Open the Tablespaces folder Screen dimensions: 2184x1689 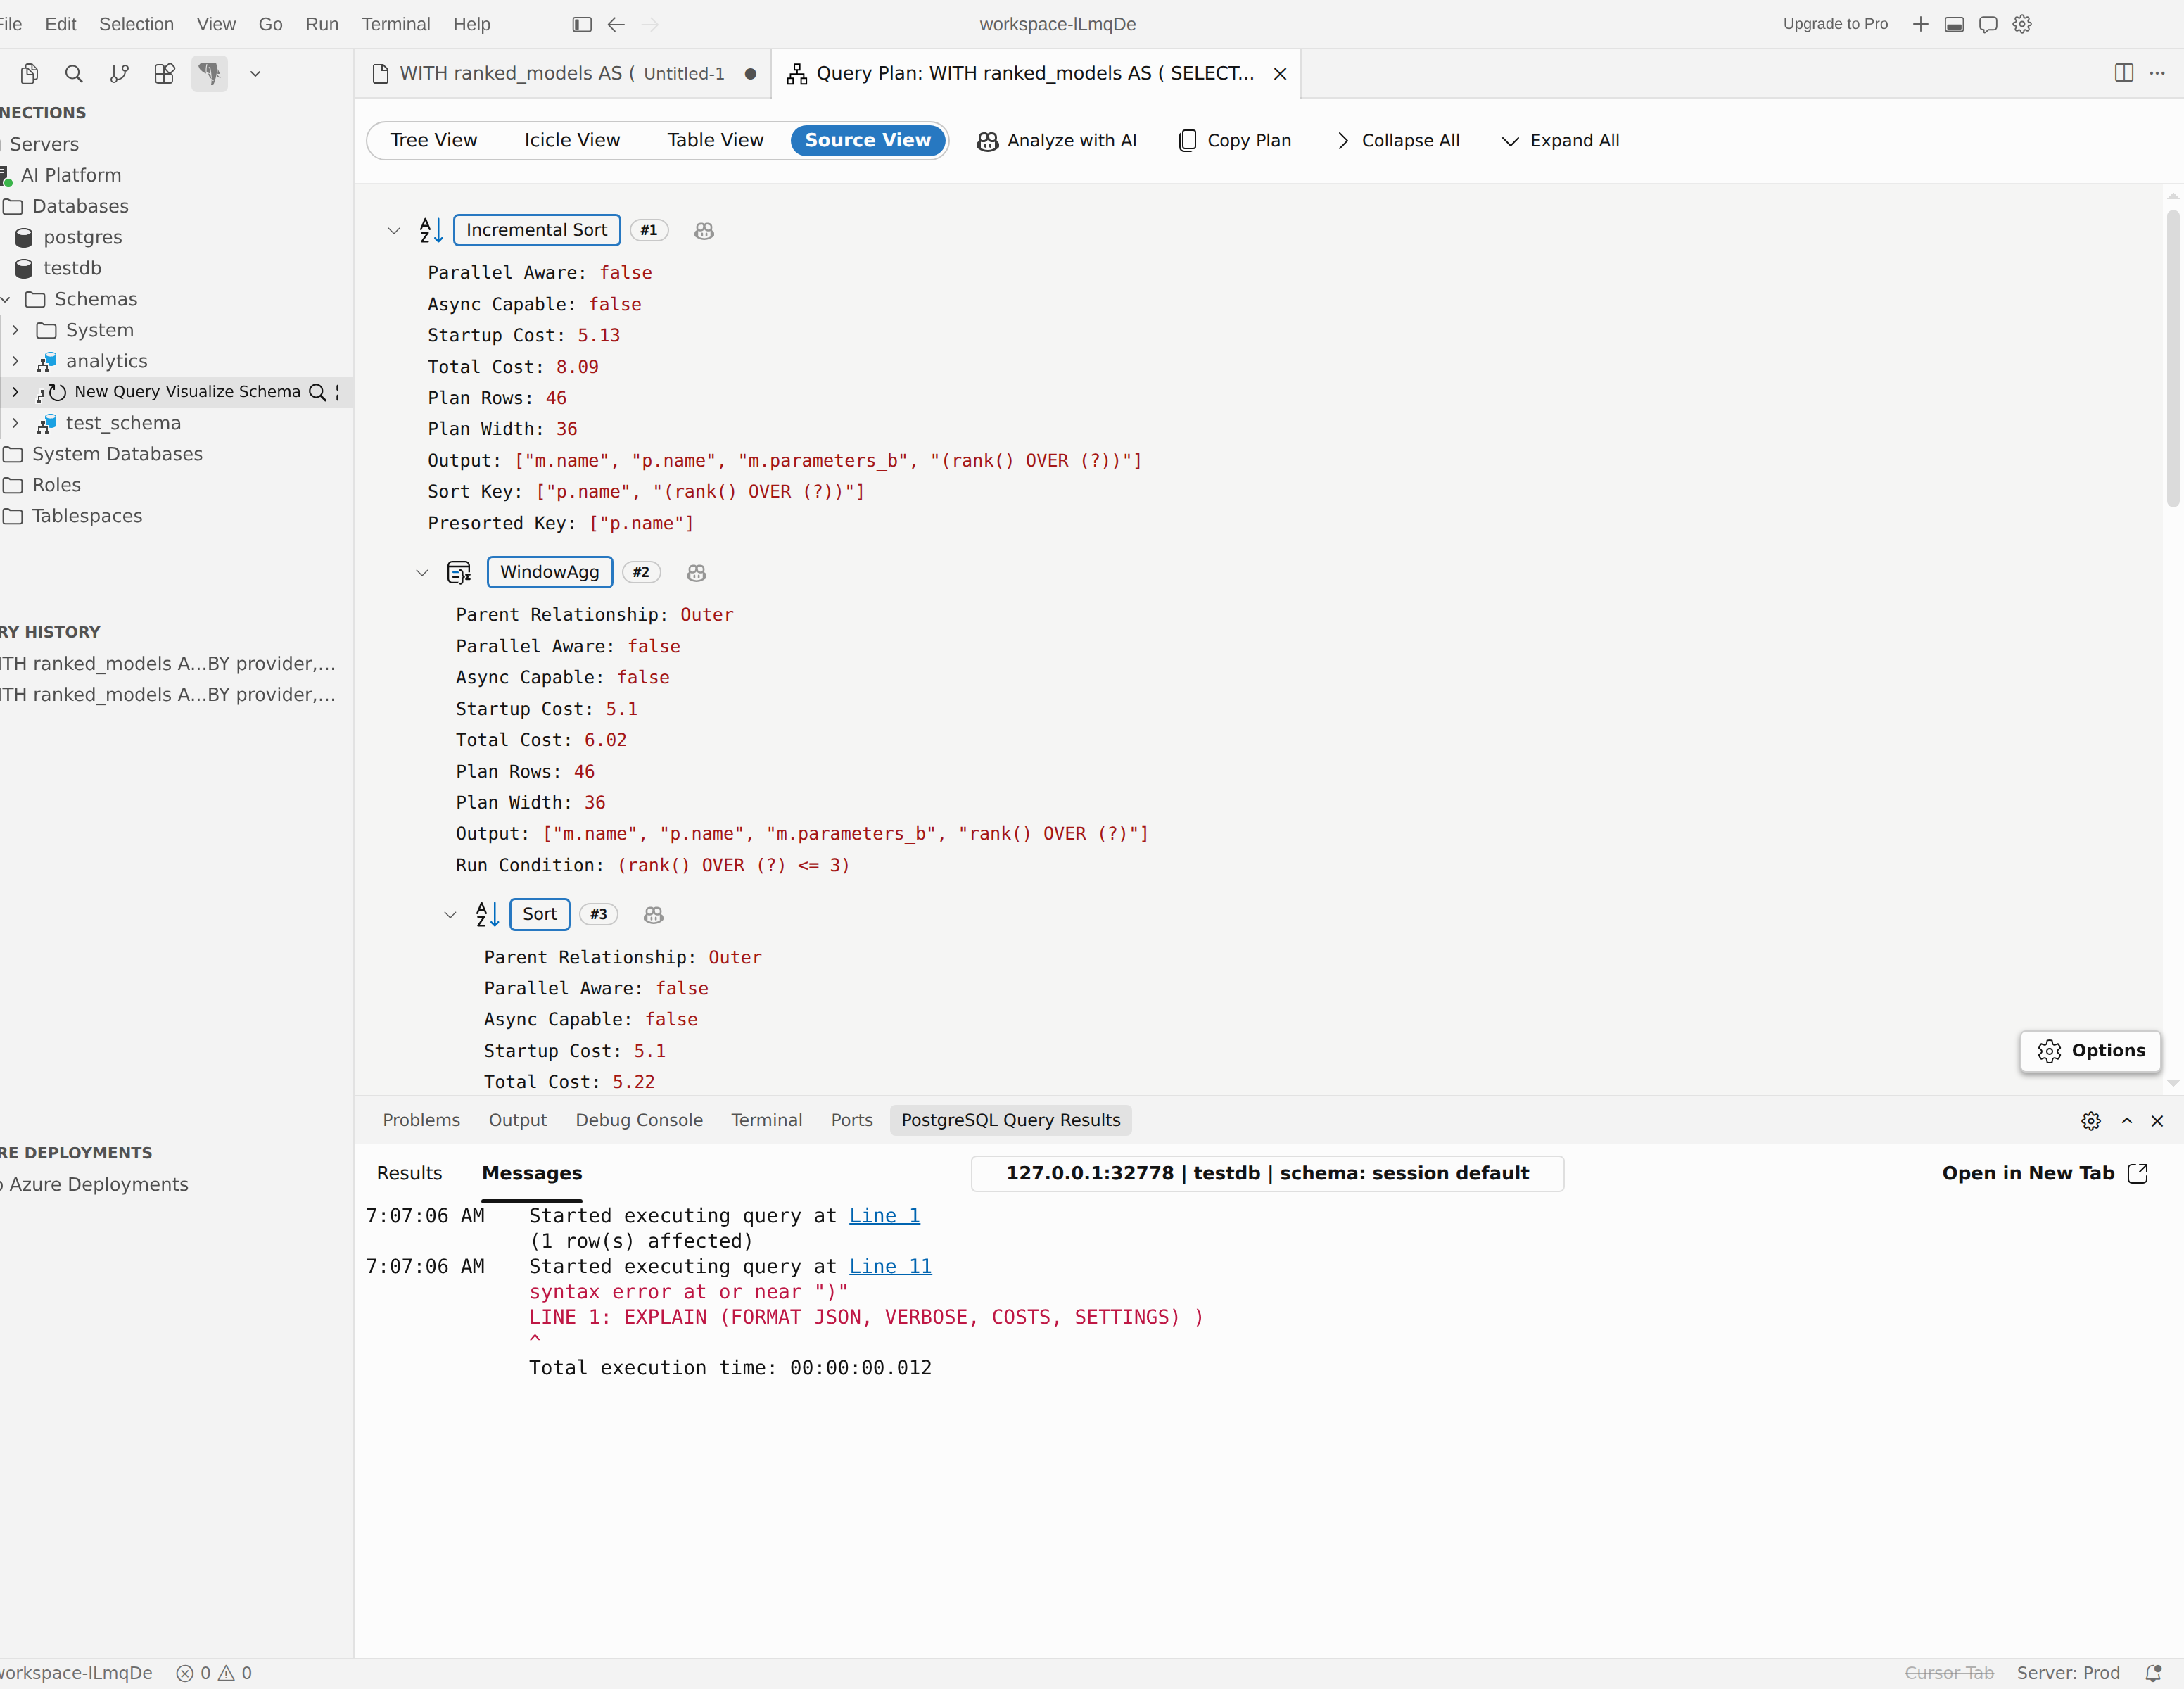tap(87, 516)
